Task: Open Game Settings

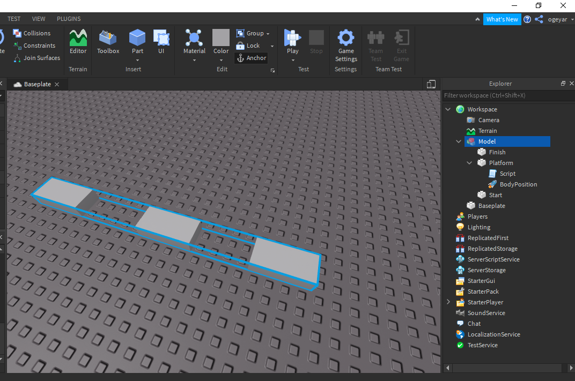Action: [x=346, y=46]
